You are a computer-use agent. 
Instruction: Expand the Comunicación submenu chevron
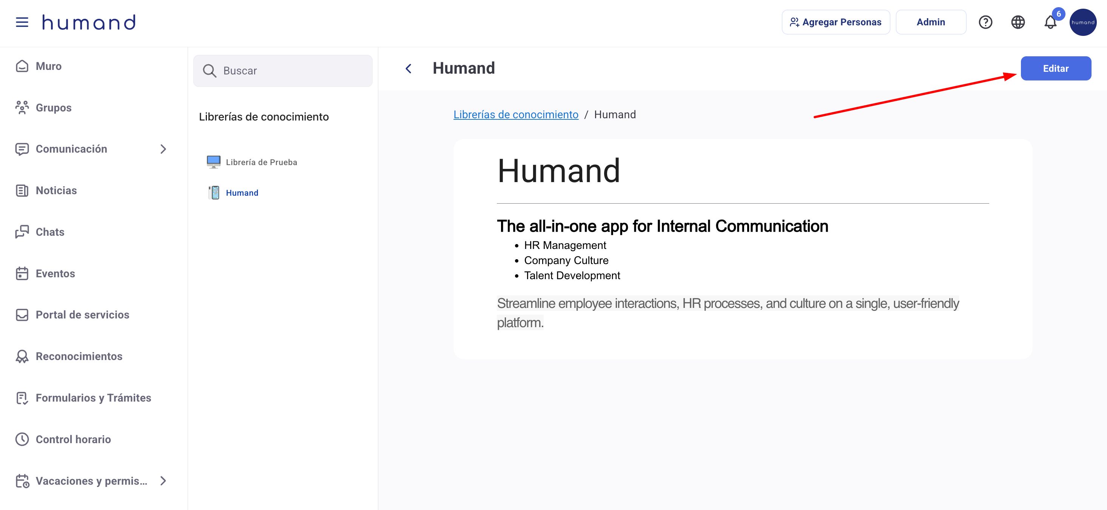tap(163, 149)
